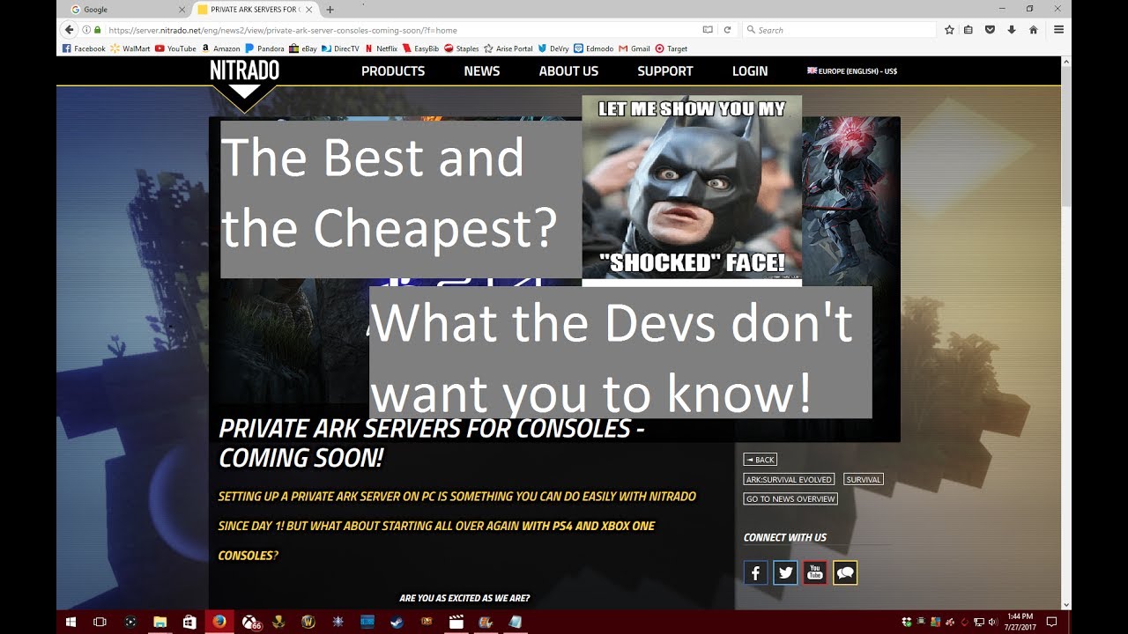Open the eBay bookmark
The height and width of the screenshot is (634, 1128).
(303, 48)
